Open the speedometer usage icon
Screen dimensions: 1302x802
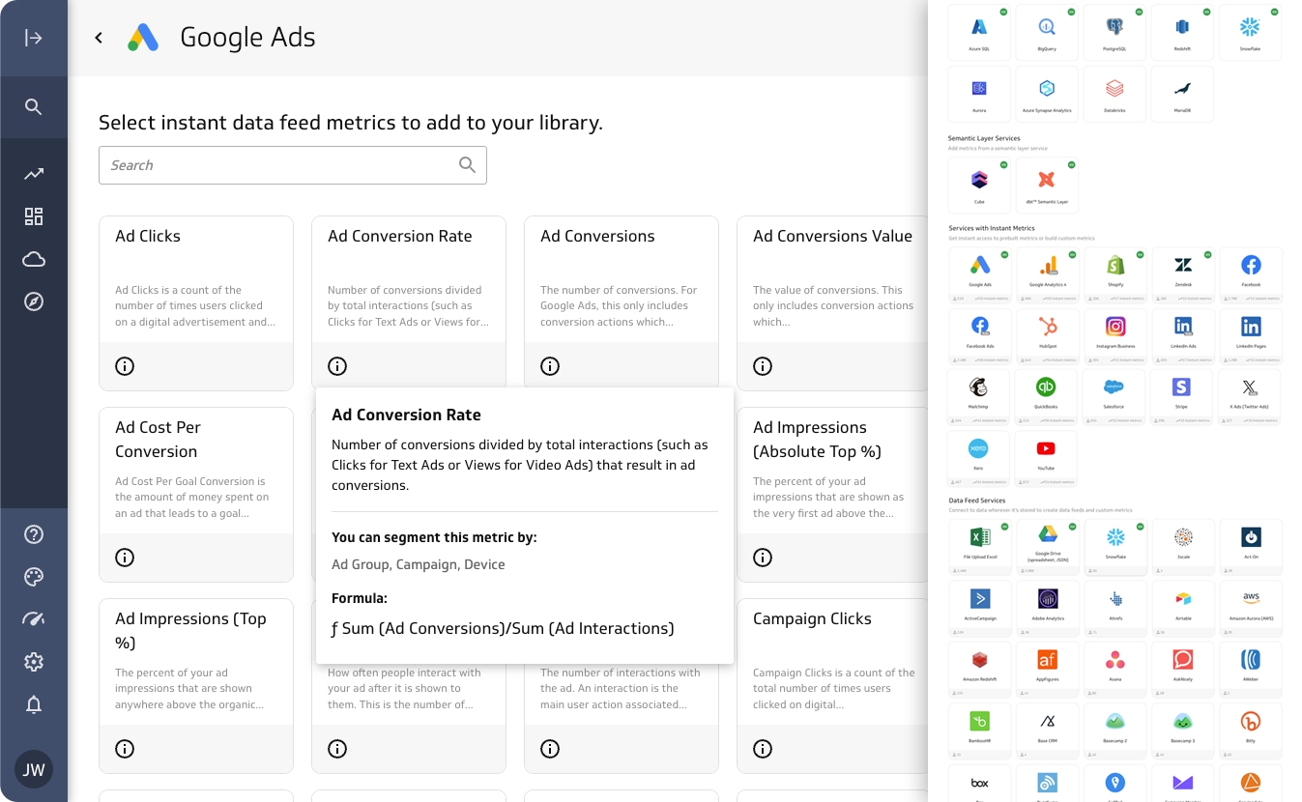click(x=34, y=619)
